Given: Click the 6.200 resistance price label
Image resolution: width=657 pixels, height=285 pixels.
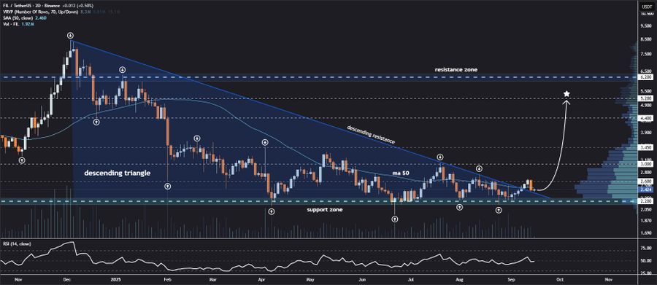Looking at the screenshot, I should click(x=645, y=78).
